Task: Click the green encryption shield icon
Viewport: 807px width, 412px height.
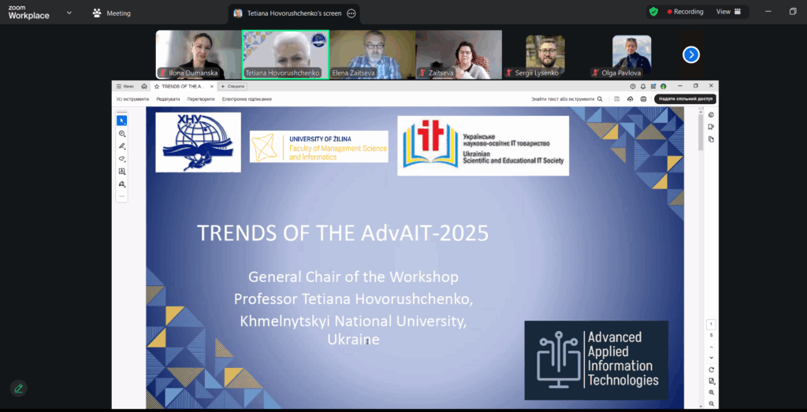Action: point(653,12)
